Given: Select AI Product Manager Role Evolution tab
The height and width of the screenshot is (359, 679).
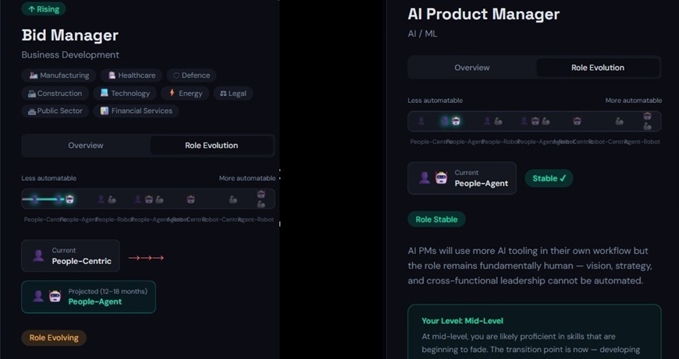Looking at the screenshot, I should (598, 68).
